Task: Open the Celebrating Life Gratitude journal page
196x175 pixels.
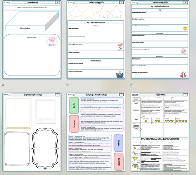Action: click(96, 40)
